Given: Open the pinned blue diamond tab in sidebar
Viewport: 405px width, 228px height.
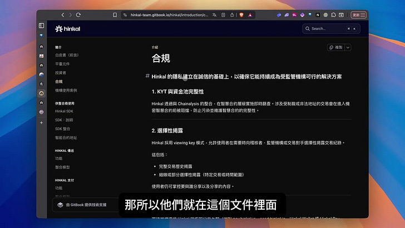Looking at the screenshot, I should [x=41, y=36].
